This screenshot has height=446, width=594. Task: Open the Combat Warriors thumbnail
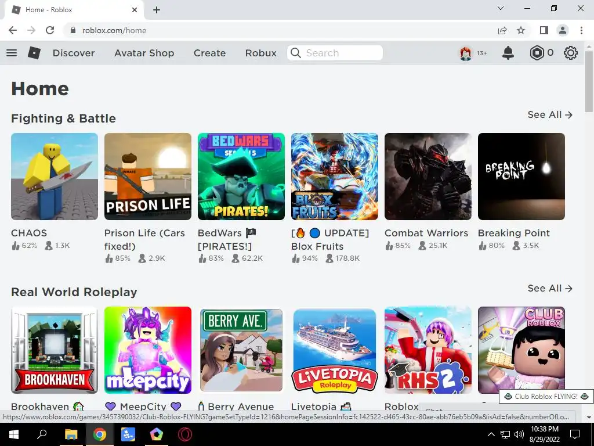(428, 177)
